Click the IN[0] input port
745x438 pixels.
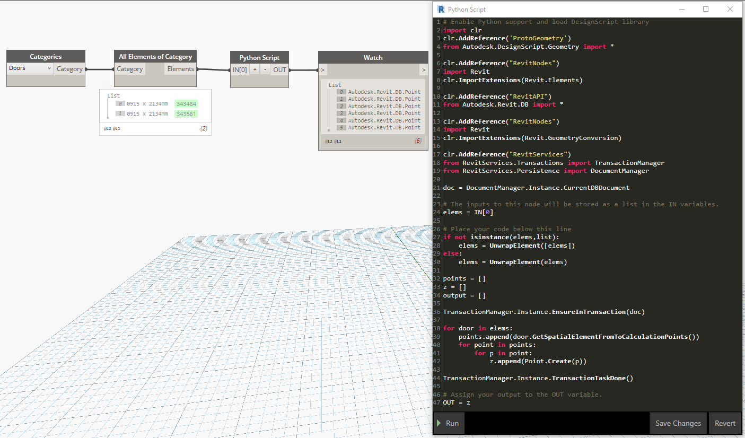(240, 69)
